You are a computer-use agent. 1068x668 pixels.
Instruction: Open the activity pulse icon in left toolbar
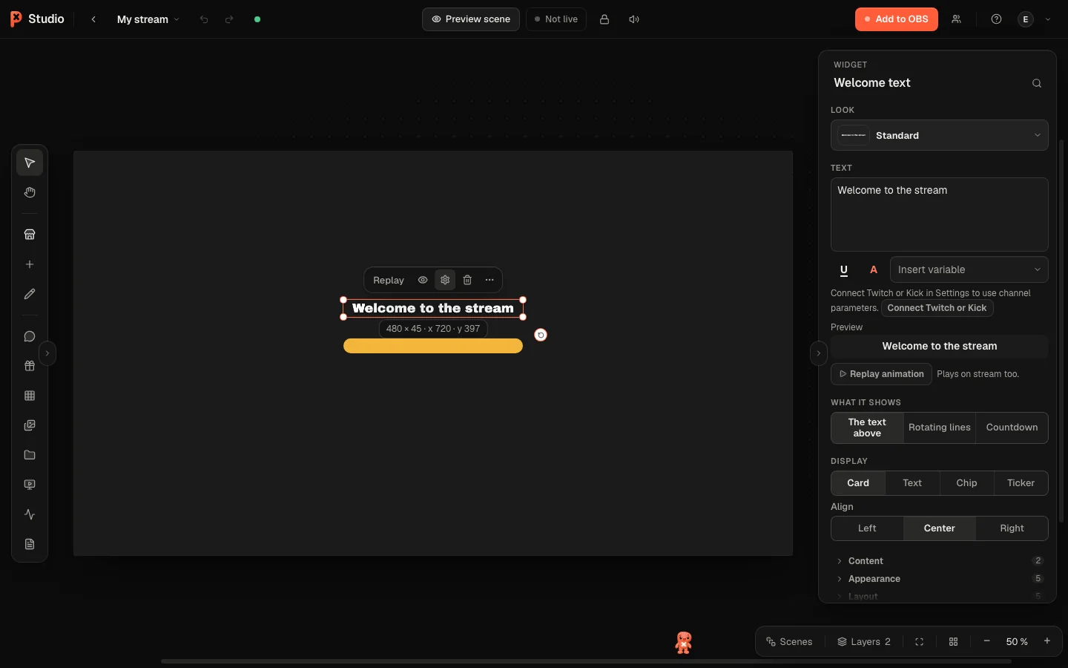(30, 514)
